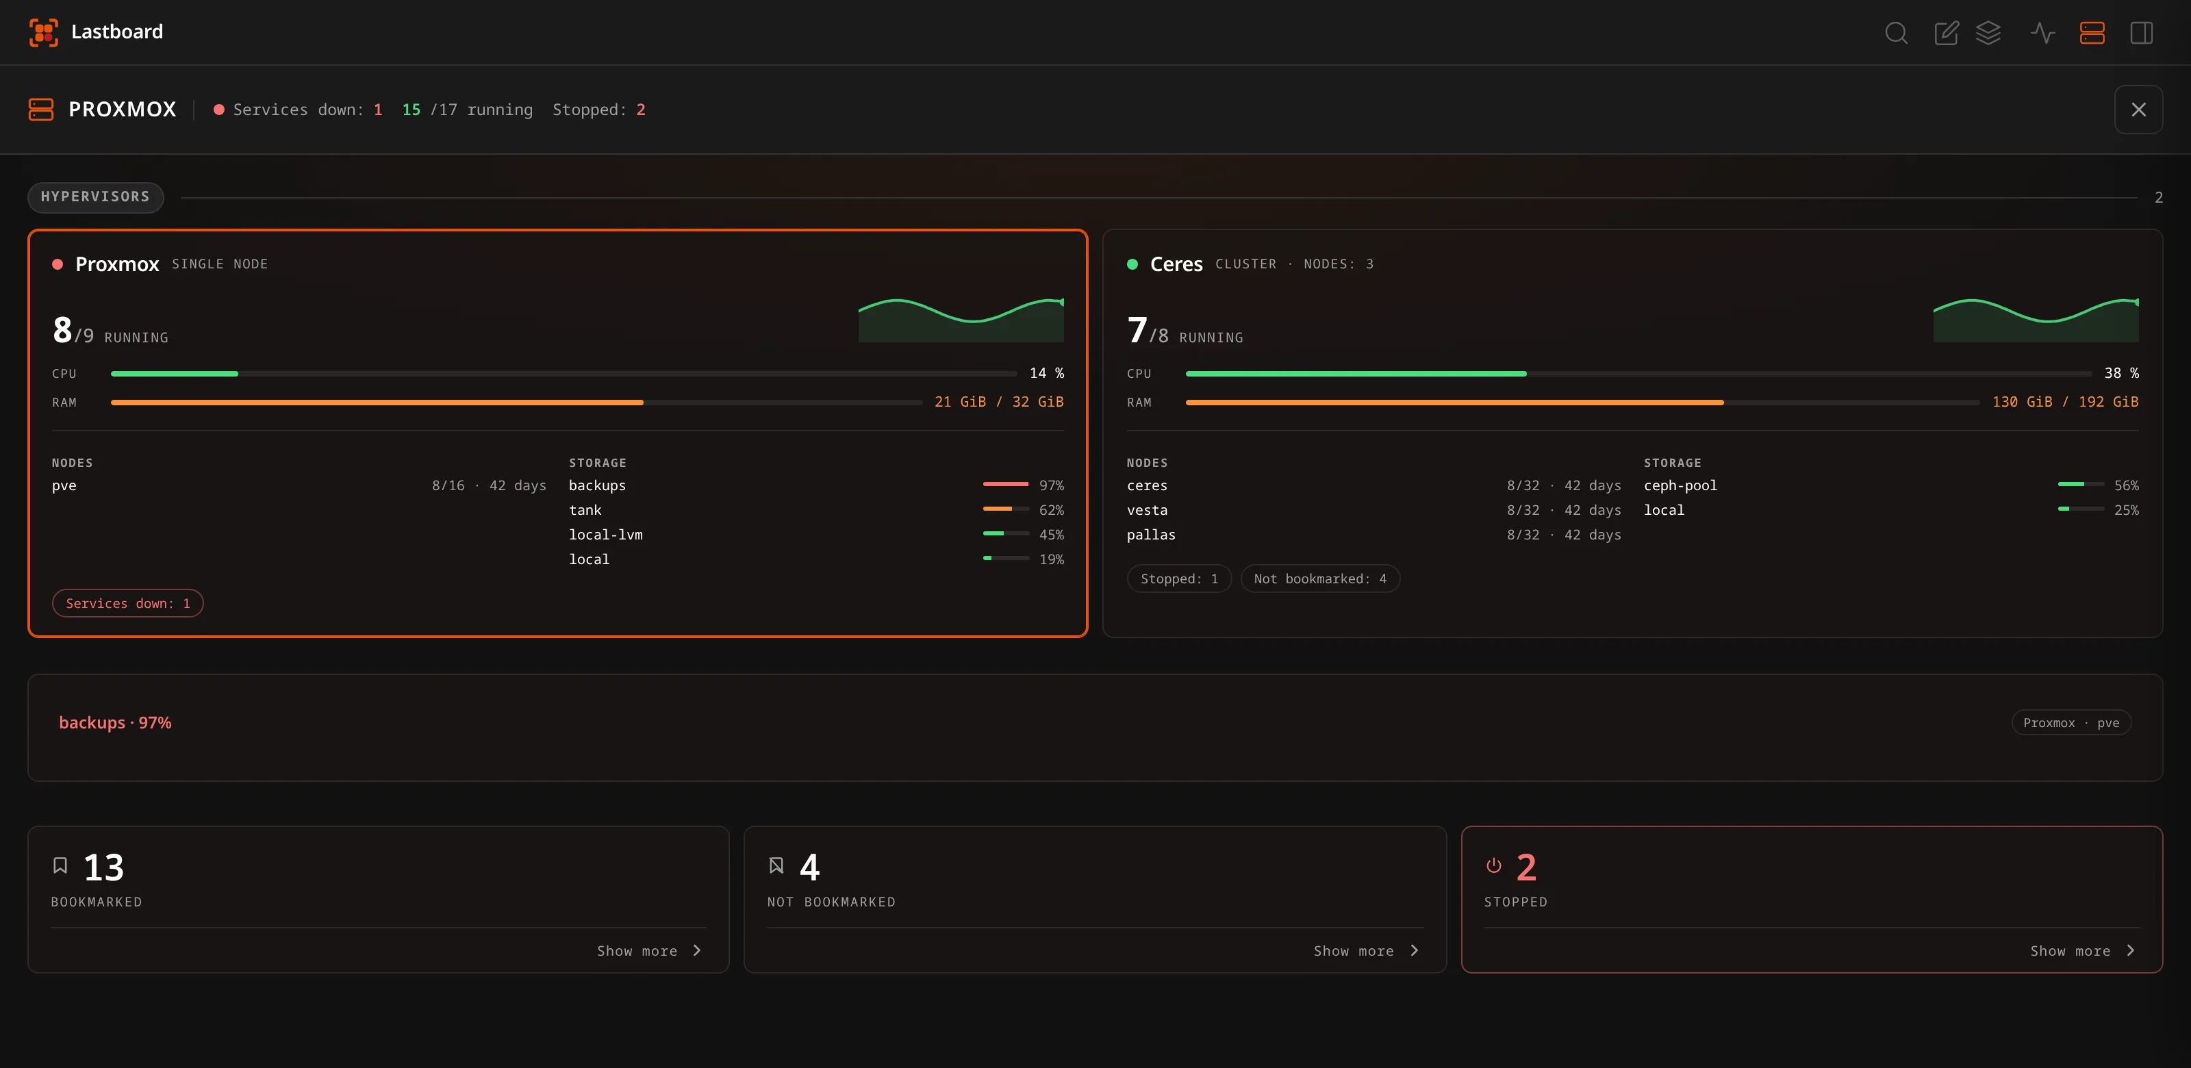
Task: Click the Proxmox activity sparkline chart
Action: (x=961, y=320)
